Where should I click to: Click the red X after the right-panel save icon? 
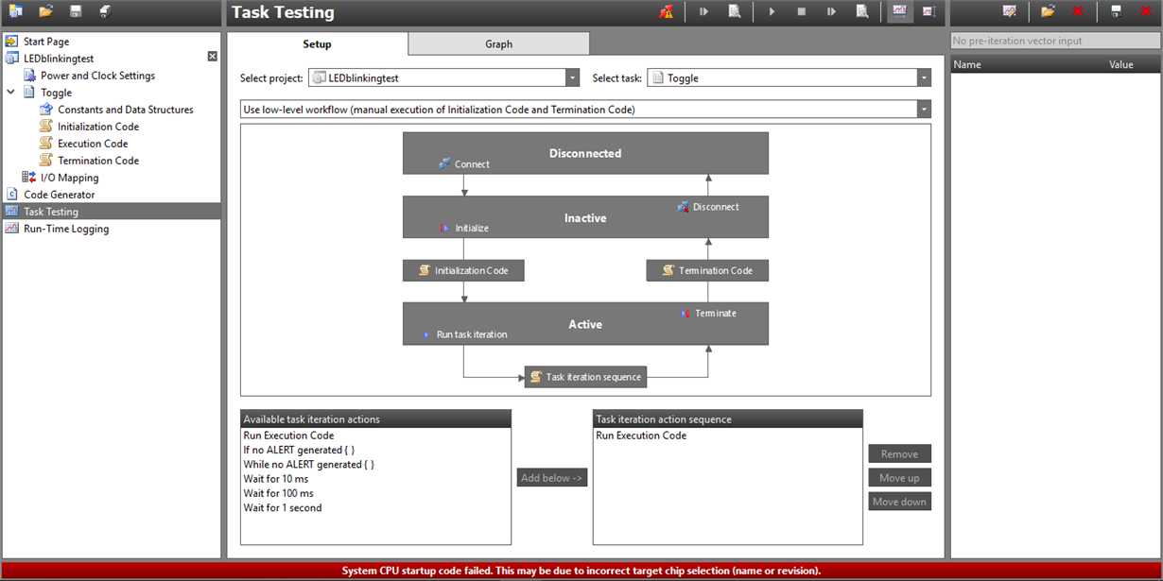1145,11
